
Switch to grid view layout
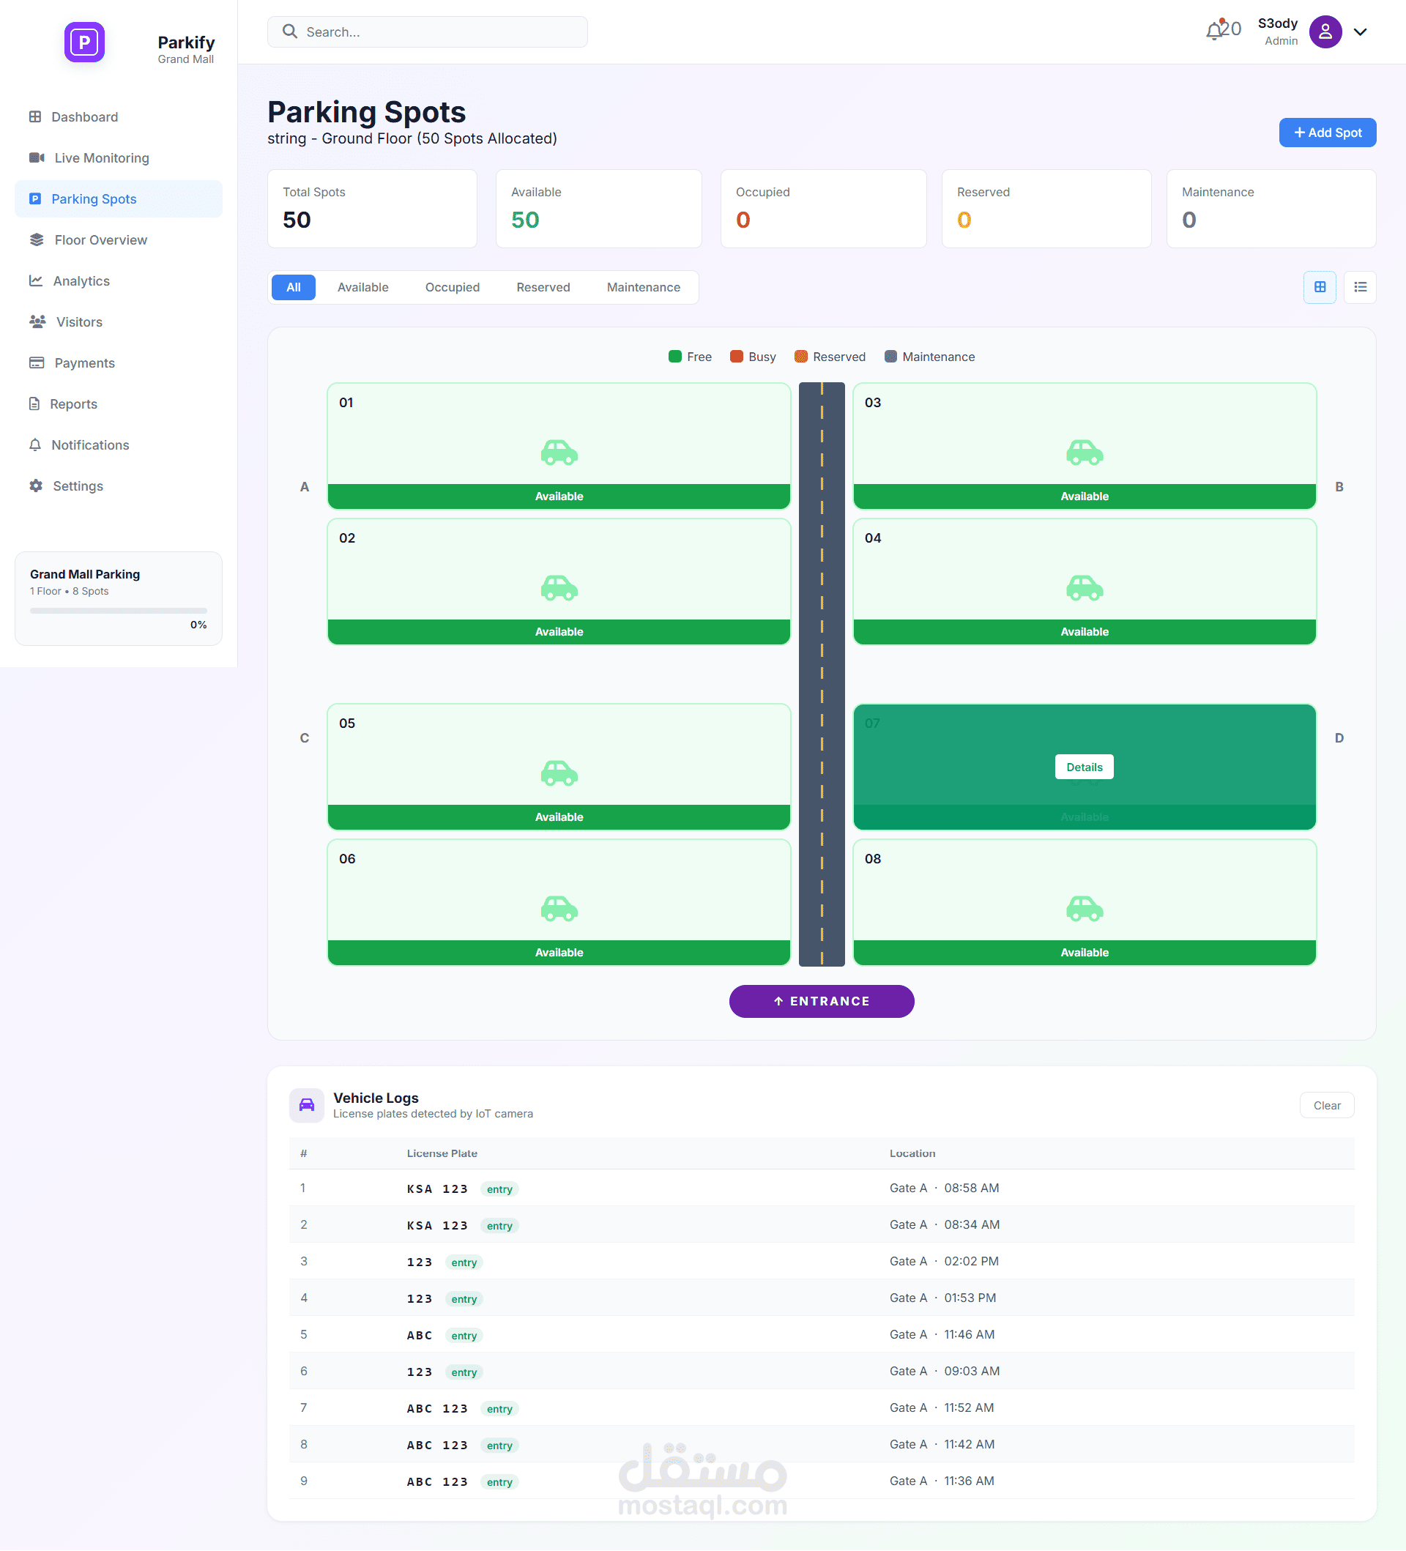pyautogui.click(x=1319, y=287)
